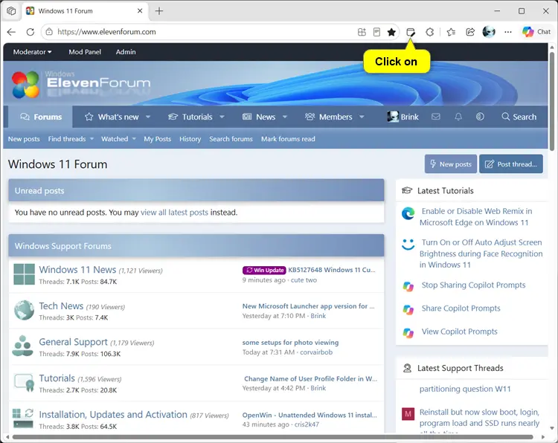
Task: Open the Extensions puzzle icon
Action: click(430, 32)
